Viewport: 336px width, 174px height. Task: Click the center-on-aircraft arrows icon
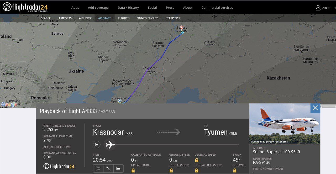[x=98, y=168]
